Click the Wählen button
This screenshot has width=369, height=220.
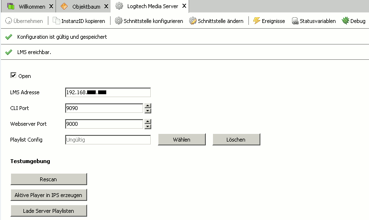pos(182,140)
